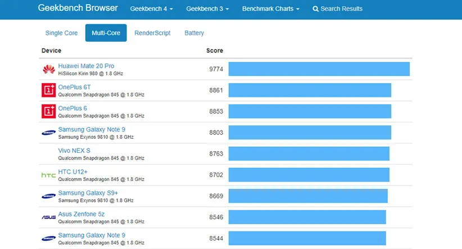This screenshot has width=462, height=249.
Task: Select the RenderScript tab
Action: (x=152, y=33)
